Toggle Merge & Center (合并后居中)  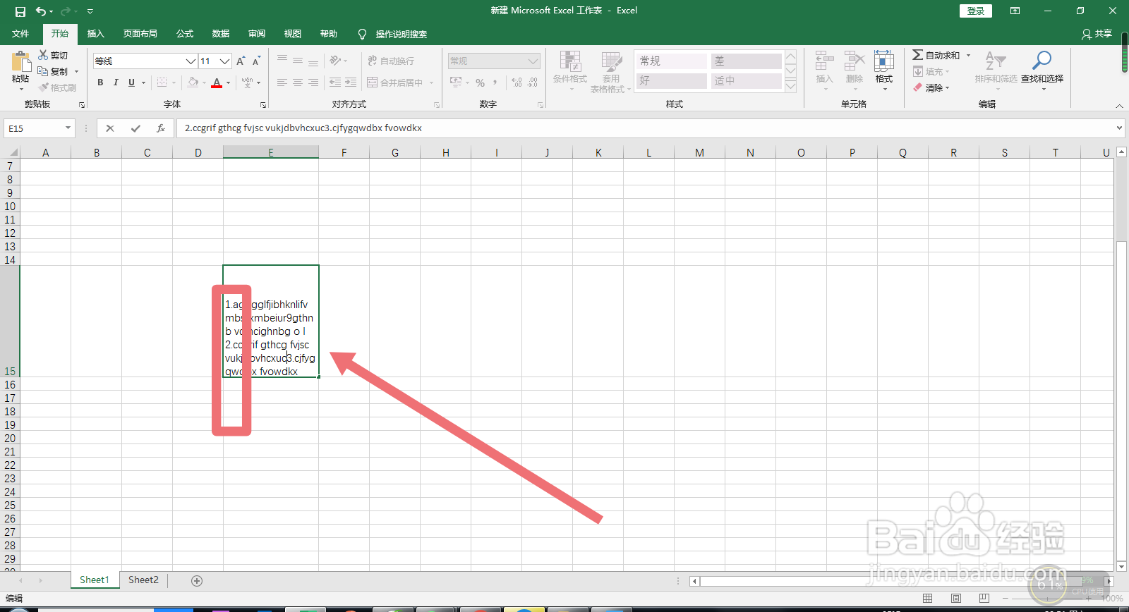(395, 82)
